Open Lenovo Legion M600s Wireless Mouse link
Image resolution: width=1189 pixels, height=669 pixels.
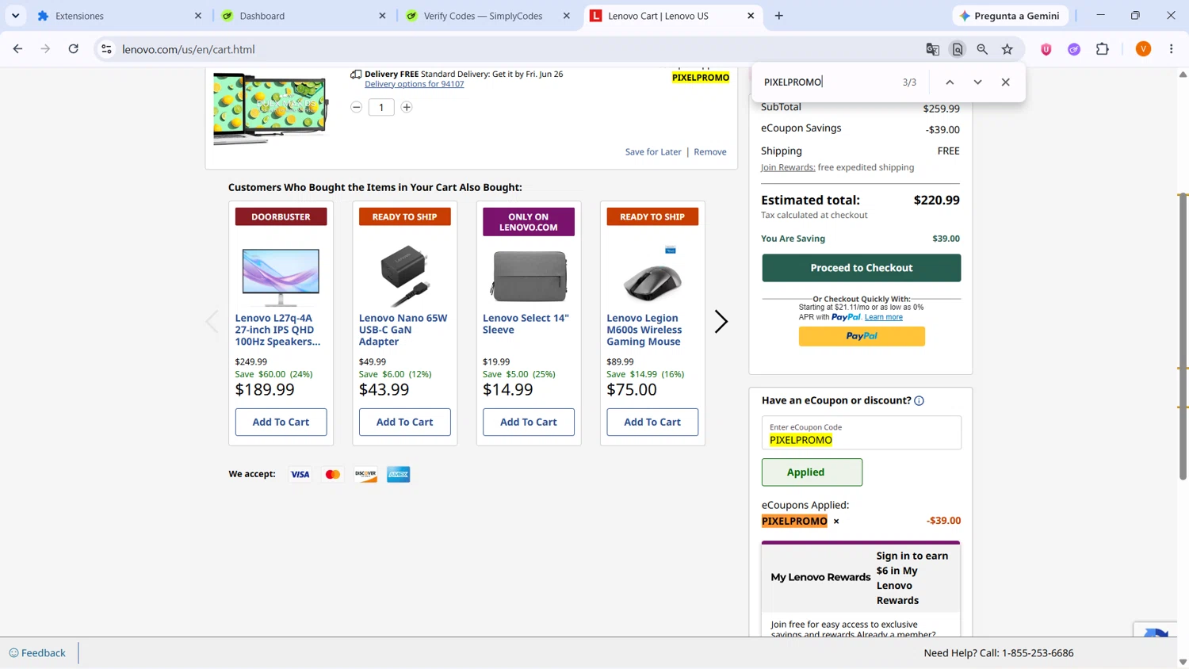pyautogui.click(x=644, y=330)
